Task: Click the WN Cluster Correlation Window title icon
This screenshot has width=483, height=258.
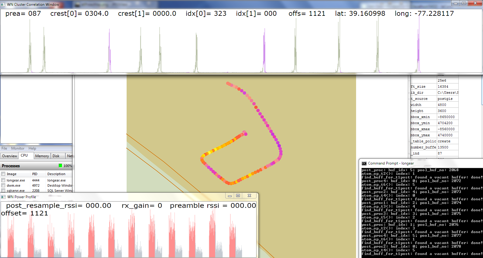Action: 3,5
